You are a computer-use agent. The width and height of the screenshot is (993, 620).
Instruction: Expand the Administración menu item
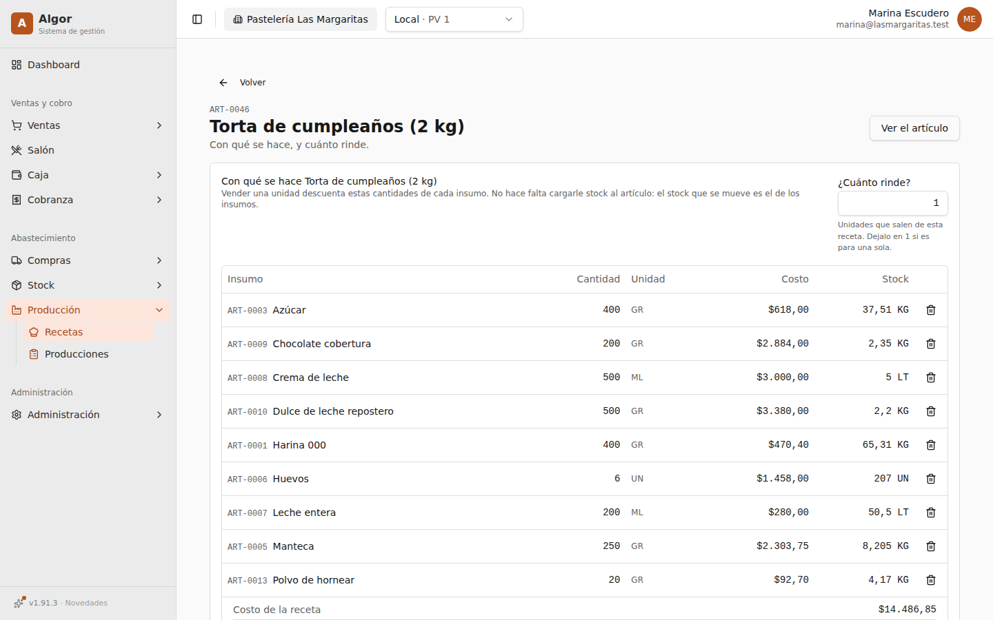tap(88, 415)
